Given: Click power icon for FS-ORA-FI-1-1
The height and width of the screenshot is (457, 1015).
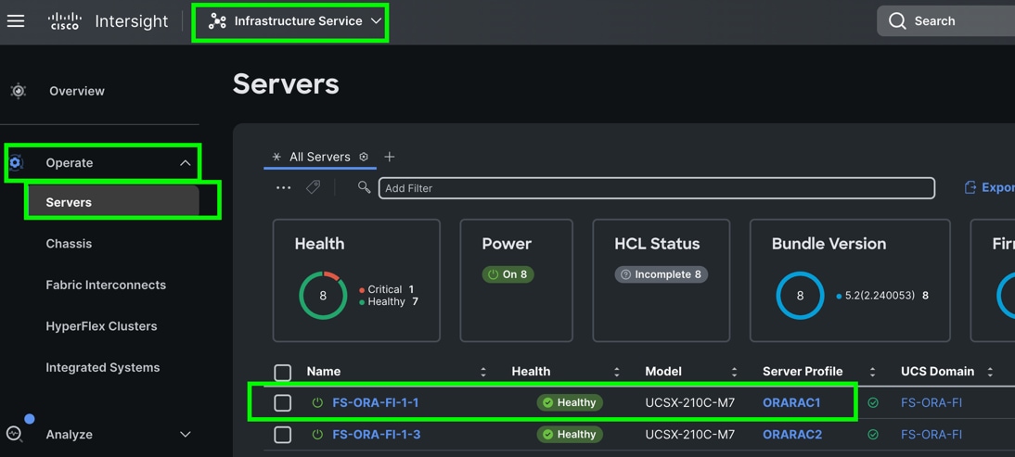Looking at the screenshot, I should click(x=317, y=402).
